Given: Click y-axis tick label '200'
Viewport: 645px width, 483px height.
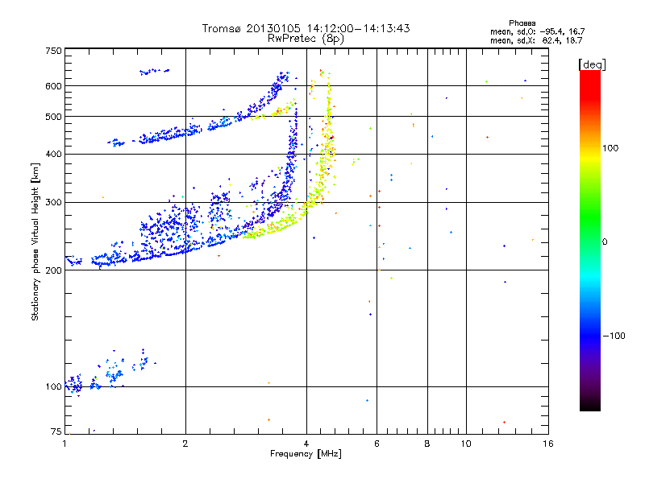Looking at the screenshot, I should tap(53, 270).
